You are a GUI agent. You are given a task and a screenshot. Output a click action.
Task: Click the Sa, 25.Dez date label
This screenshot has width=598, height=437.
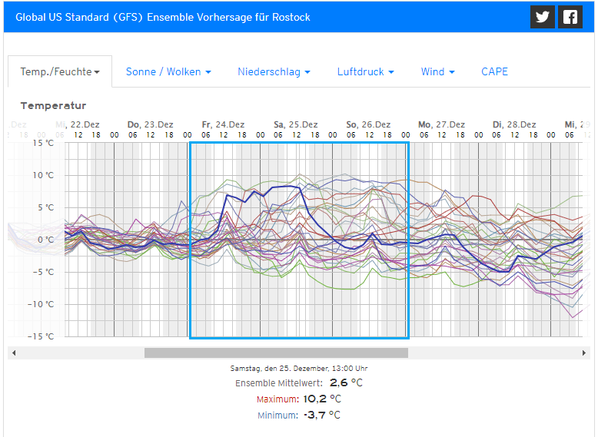[296, 124]
